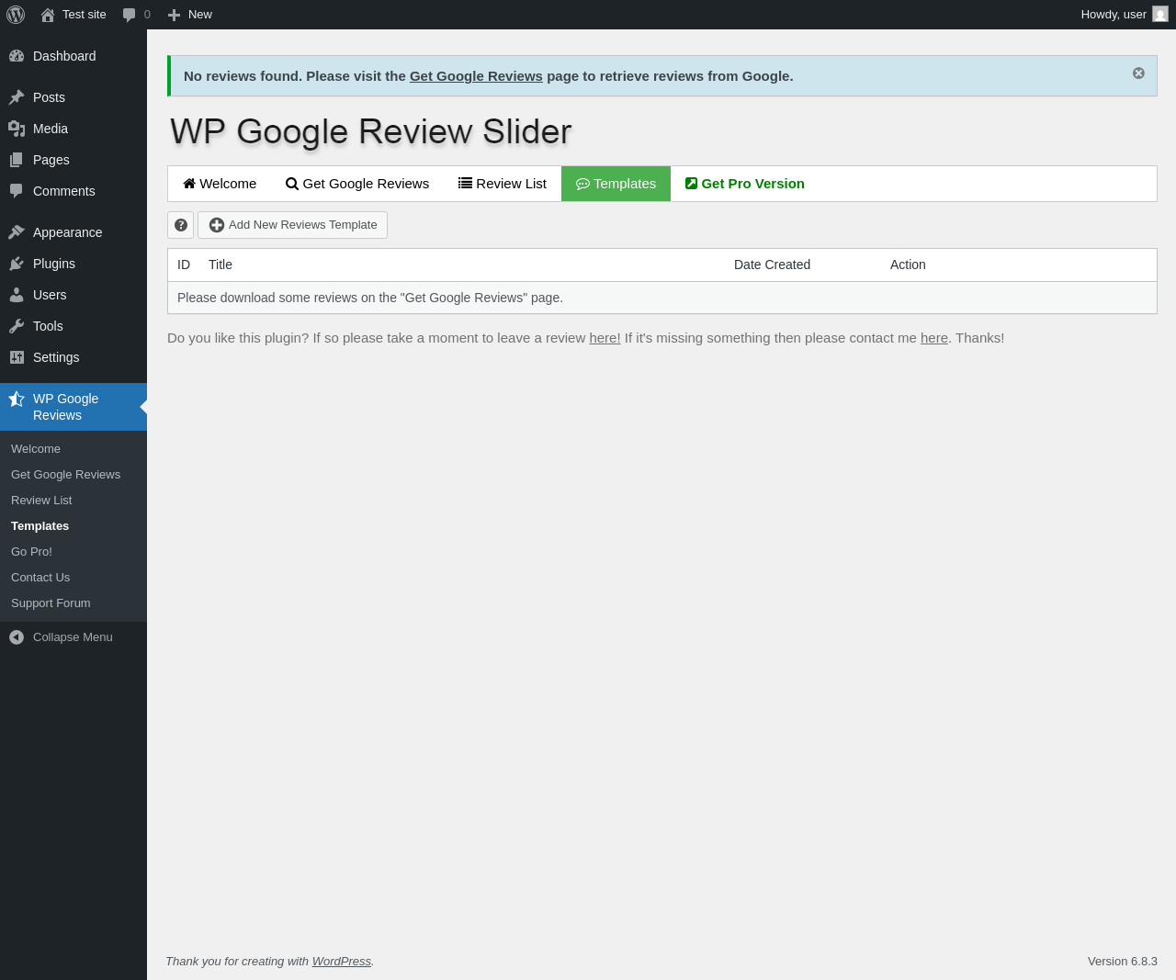
Task: Click Add New Reviews Template button
Action: tap(293, 225)
